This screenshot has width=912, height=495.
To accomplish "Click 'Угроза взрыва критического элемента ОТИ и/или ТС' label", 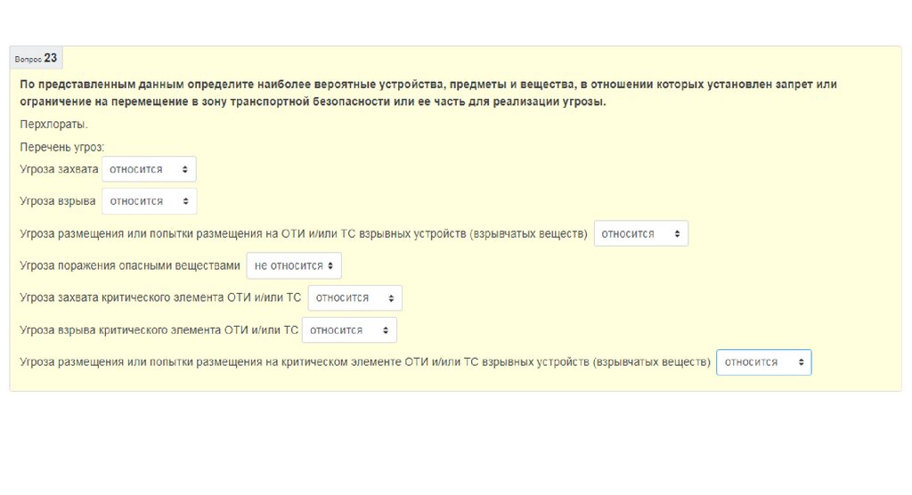I will pyautogui.click(x=159, y=329).
